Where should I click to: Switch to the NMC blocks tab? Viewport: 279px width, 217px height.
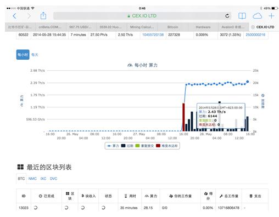click(x=32, y=179)
